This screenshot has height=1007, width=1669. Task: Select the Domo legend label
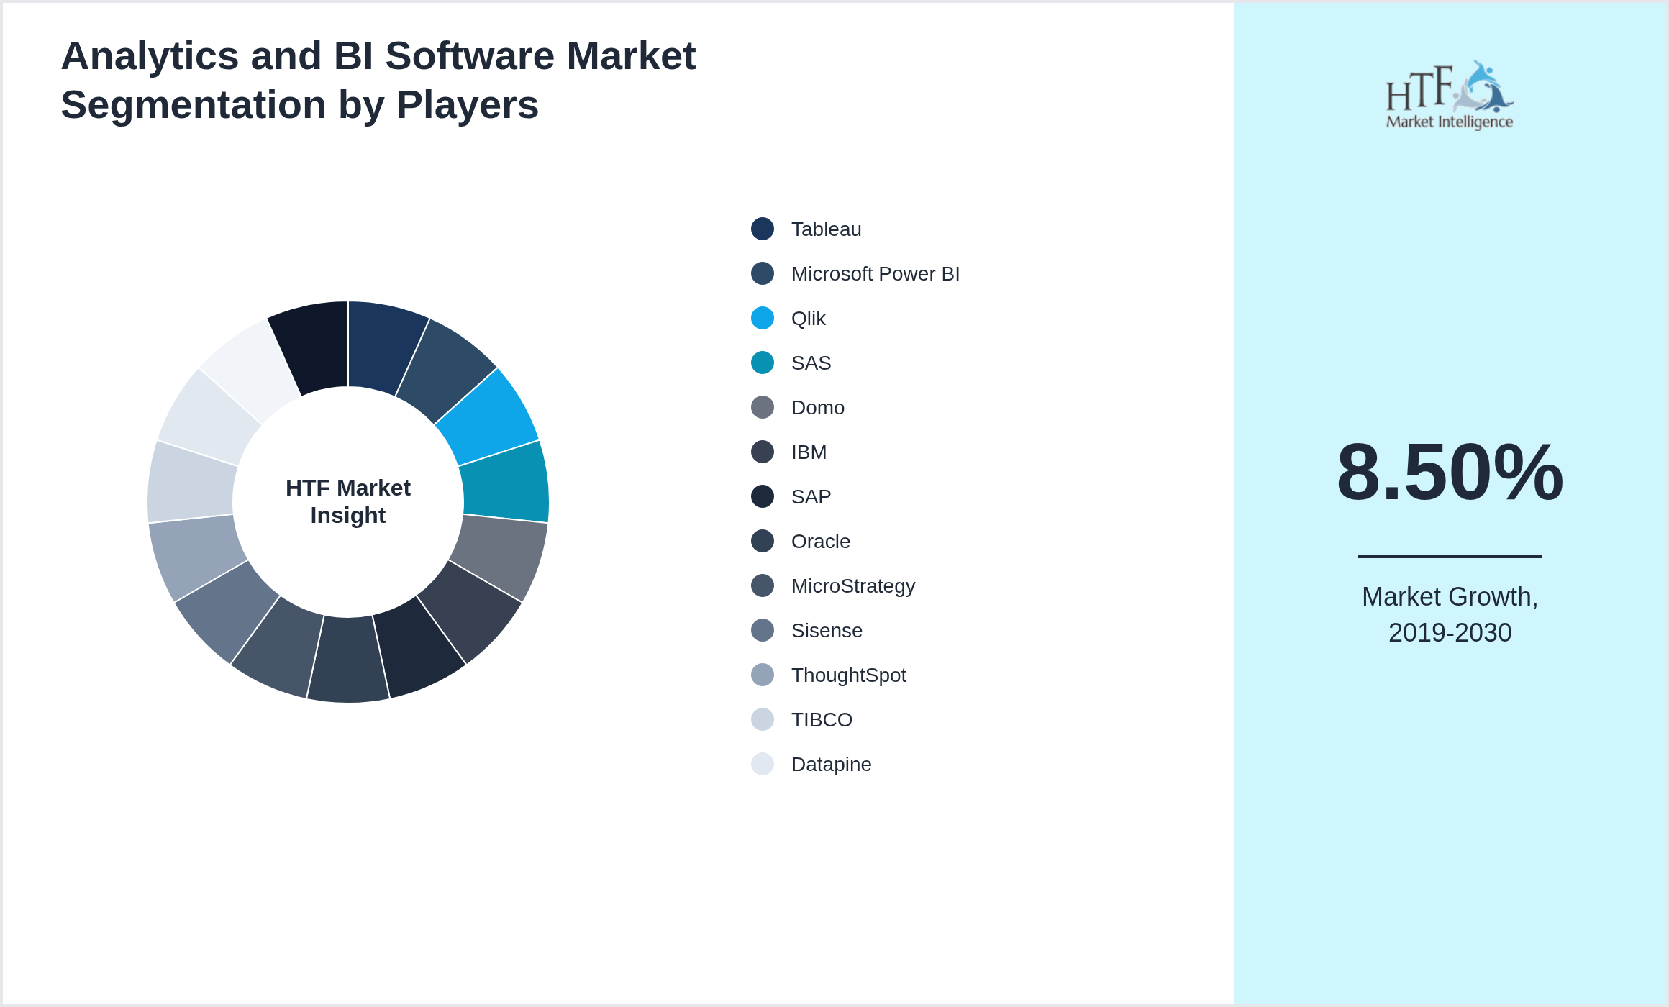818,407
